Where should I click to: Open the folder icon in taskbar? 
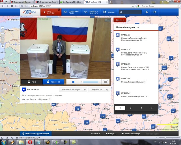pos(21,142)
